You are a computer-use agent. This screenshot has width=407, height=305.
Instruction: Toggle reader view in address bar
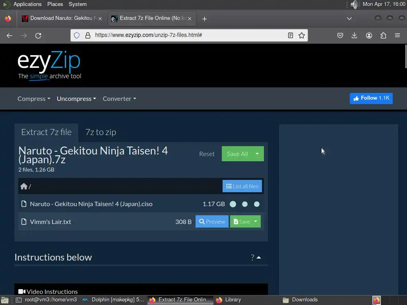(x=291, y=35)
